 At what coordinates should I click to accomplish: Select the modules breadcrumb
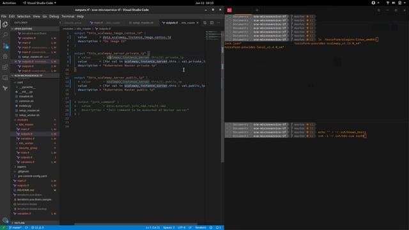pyautogui.click(x=68, y=29)
